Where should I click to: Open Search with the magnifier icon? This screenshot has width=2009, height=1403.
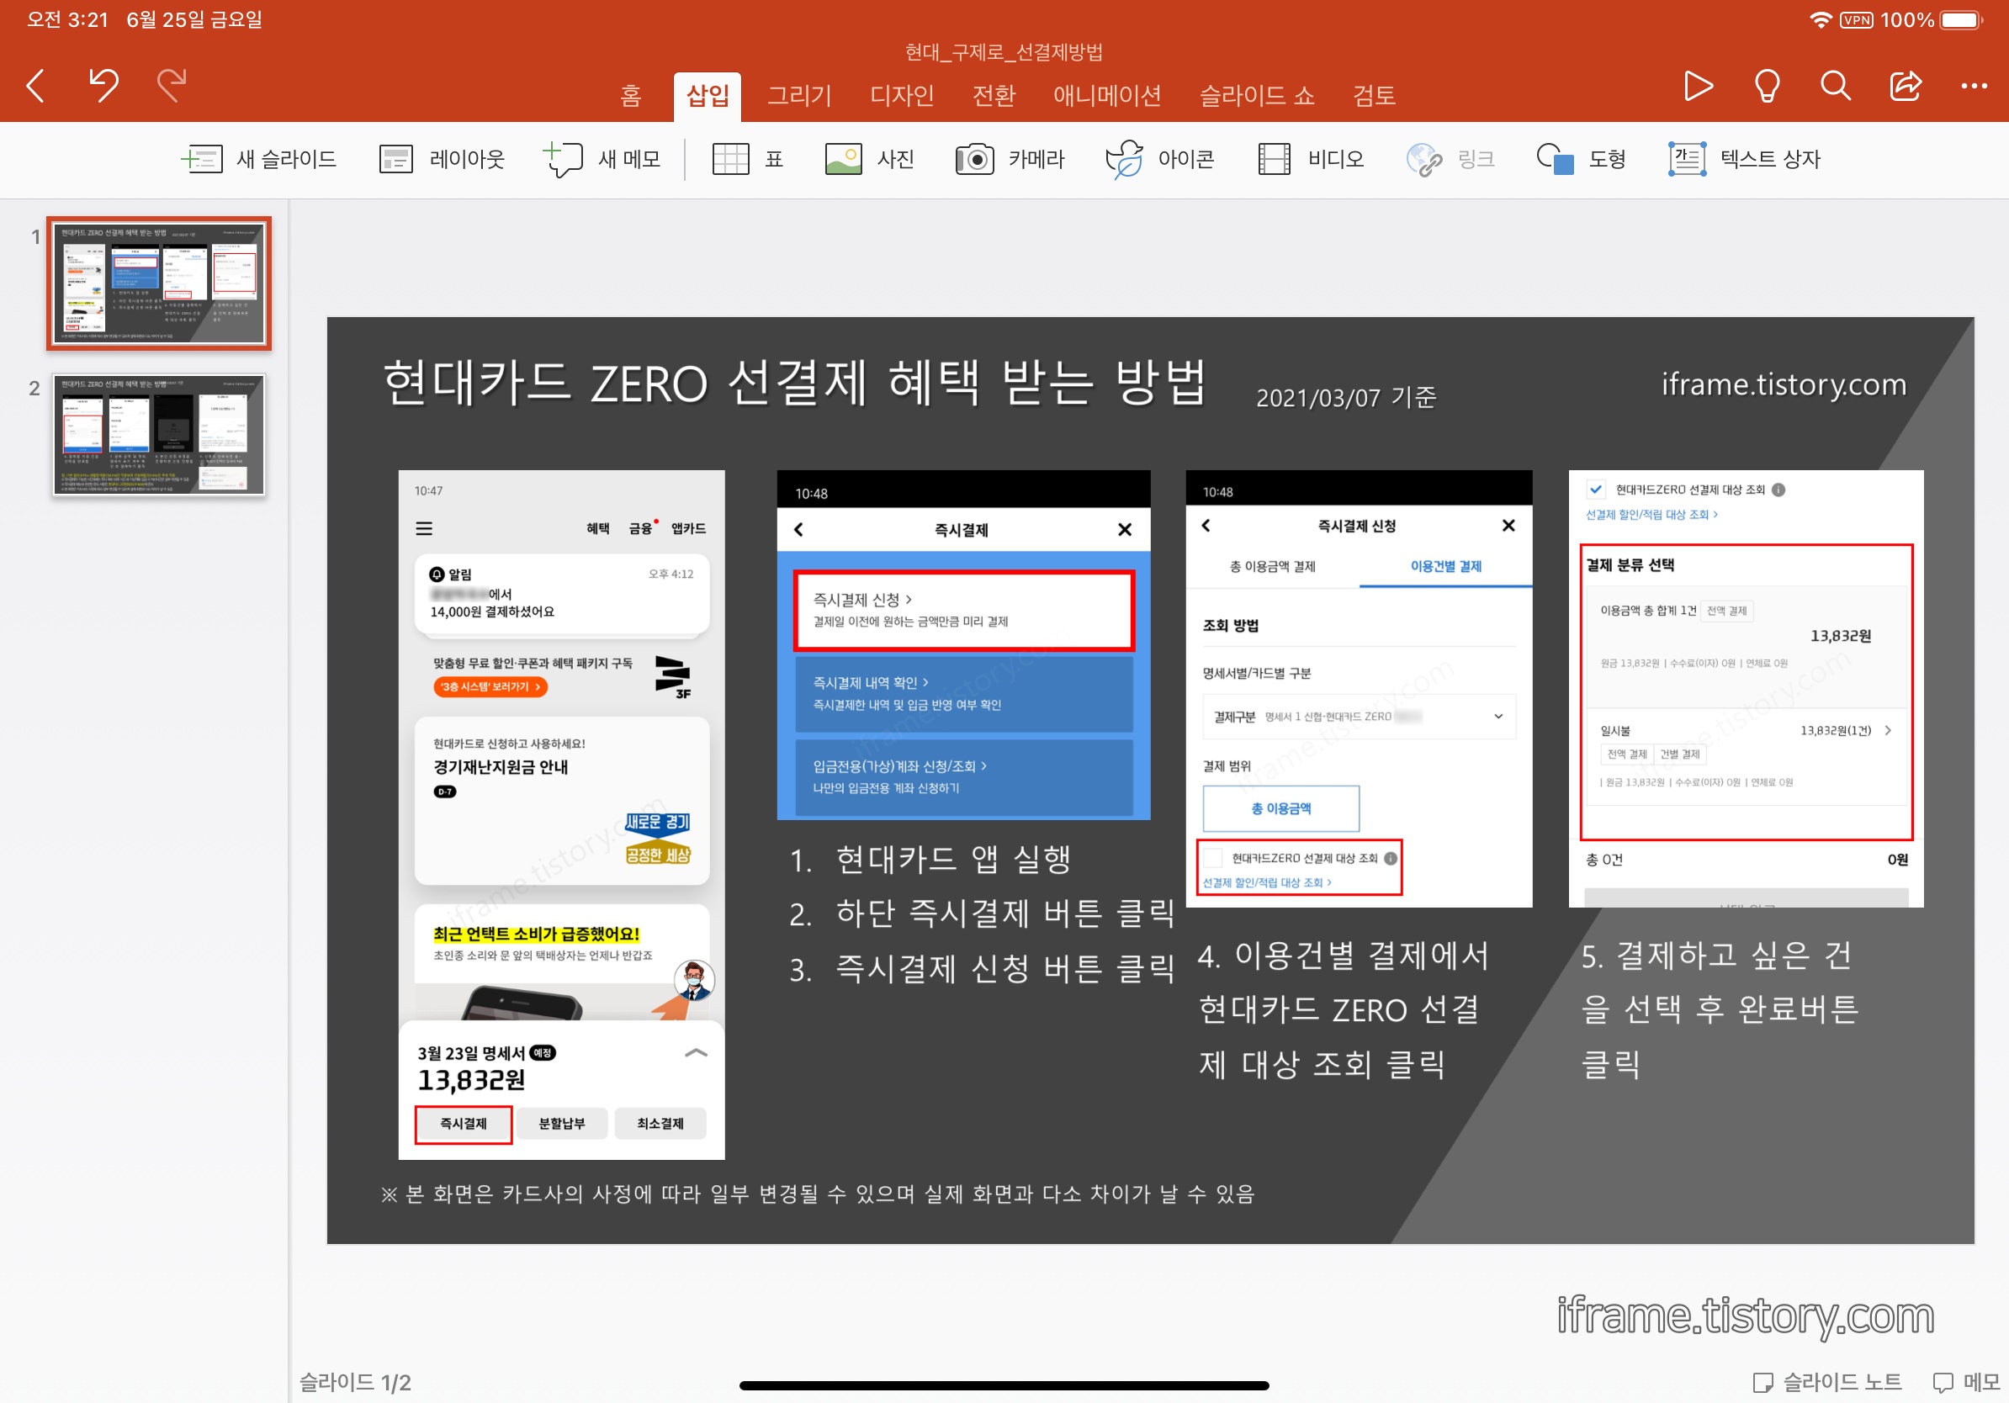pos(1835,86)
